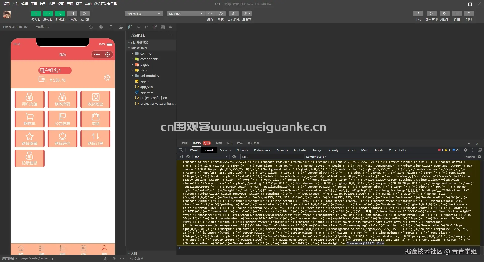Switch to the 问题 problems tab
Viewport: 484px width, 262px height.
(x=219, y=143)
